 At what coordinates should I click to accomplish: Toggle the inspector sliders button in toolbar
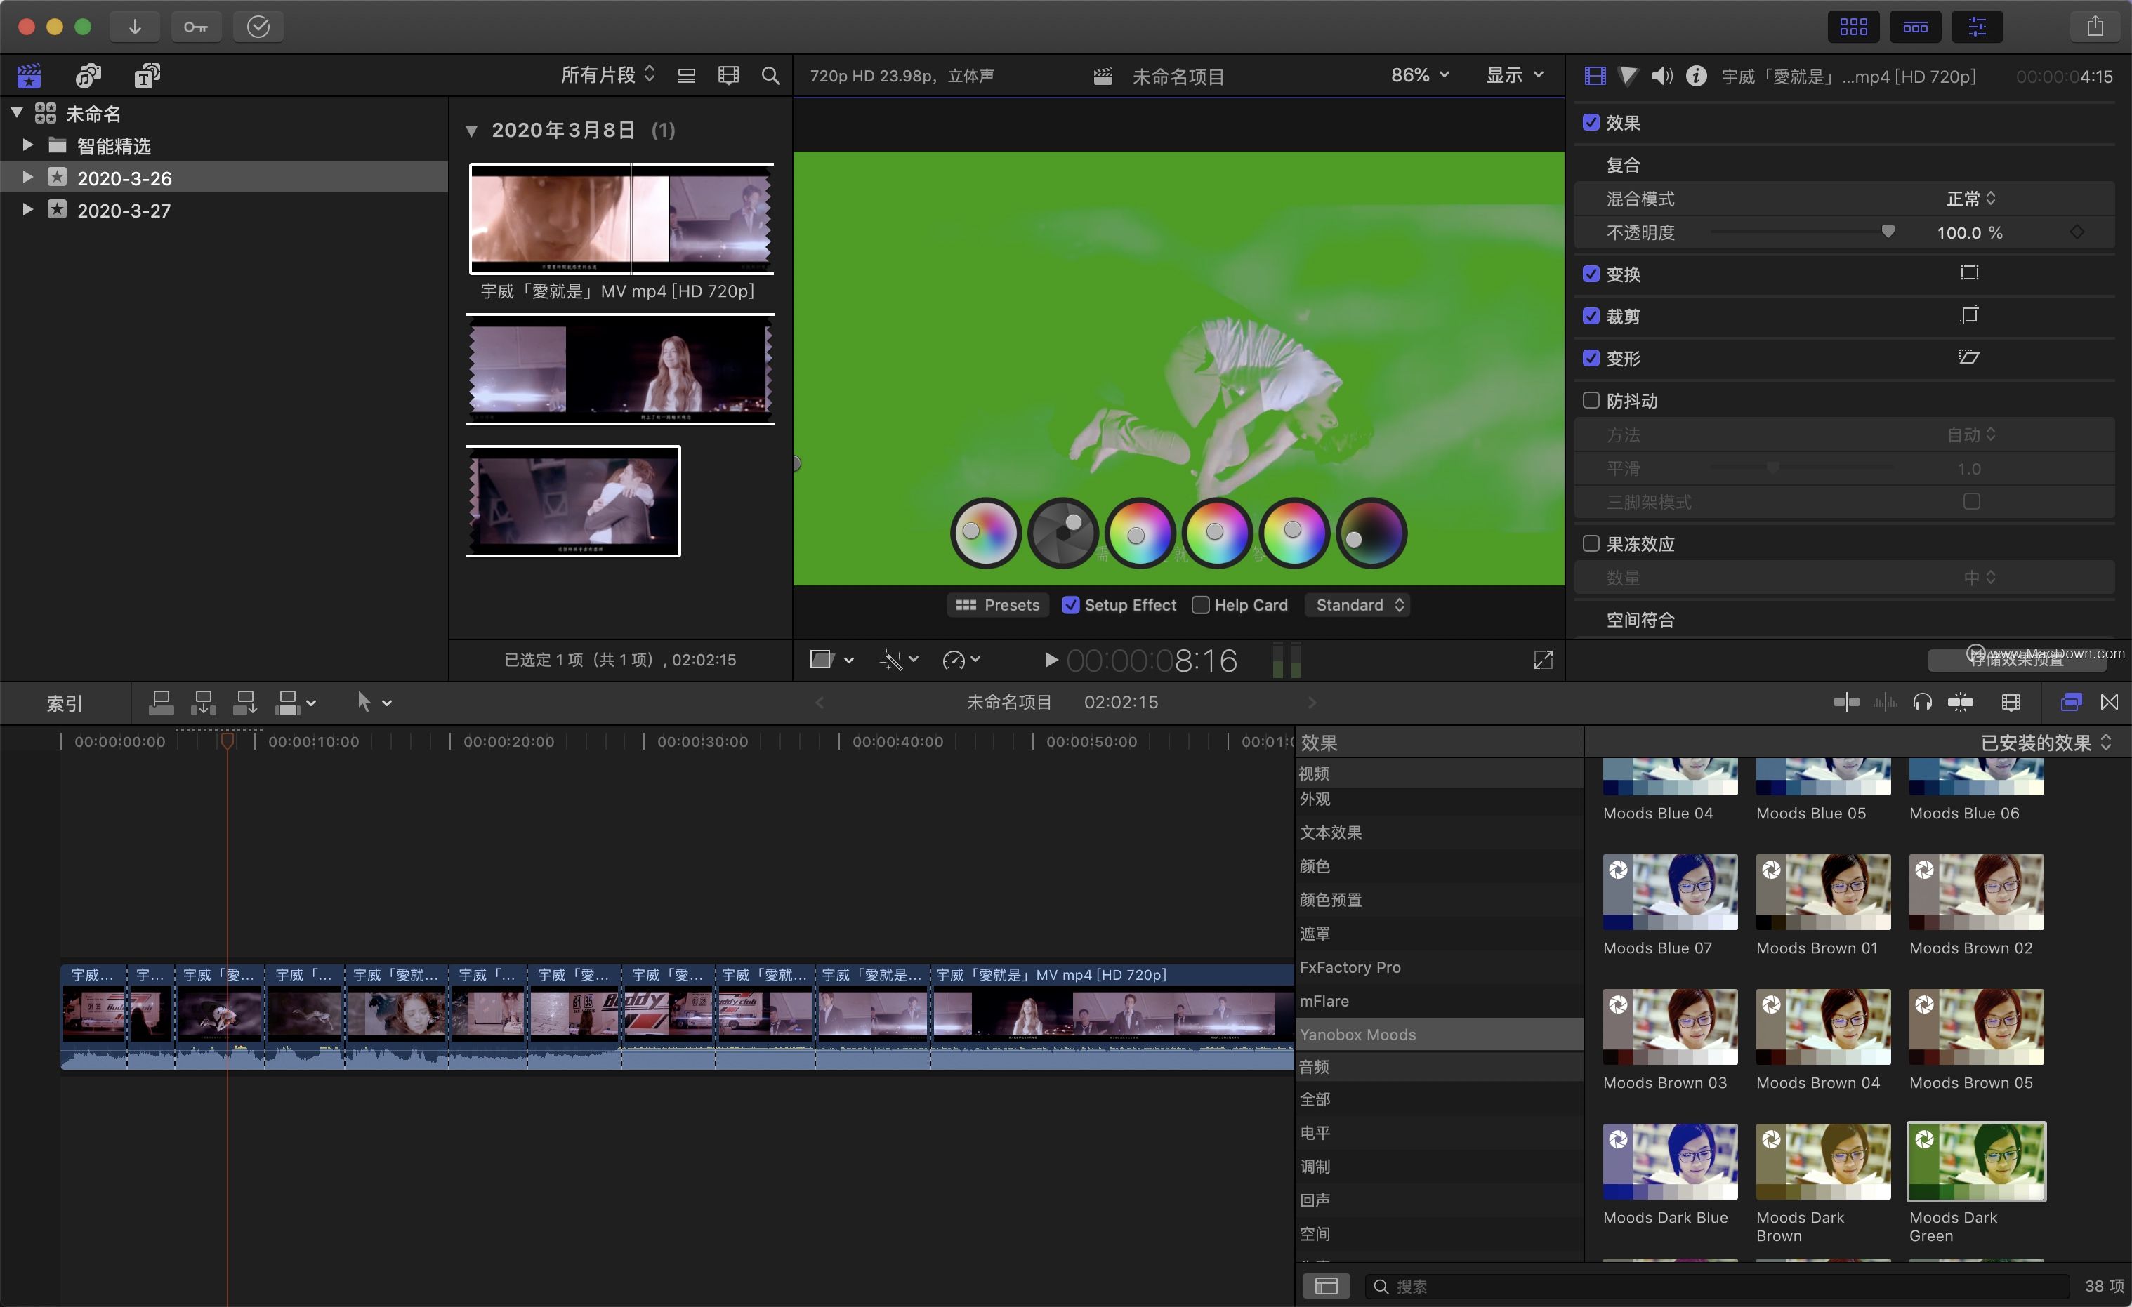[1977, 27]
